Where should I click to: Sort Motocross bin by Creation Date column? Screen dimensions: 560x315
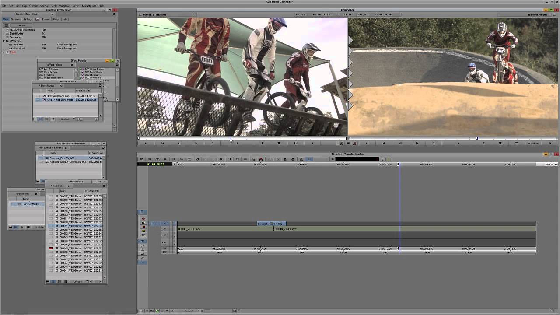92,191
